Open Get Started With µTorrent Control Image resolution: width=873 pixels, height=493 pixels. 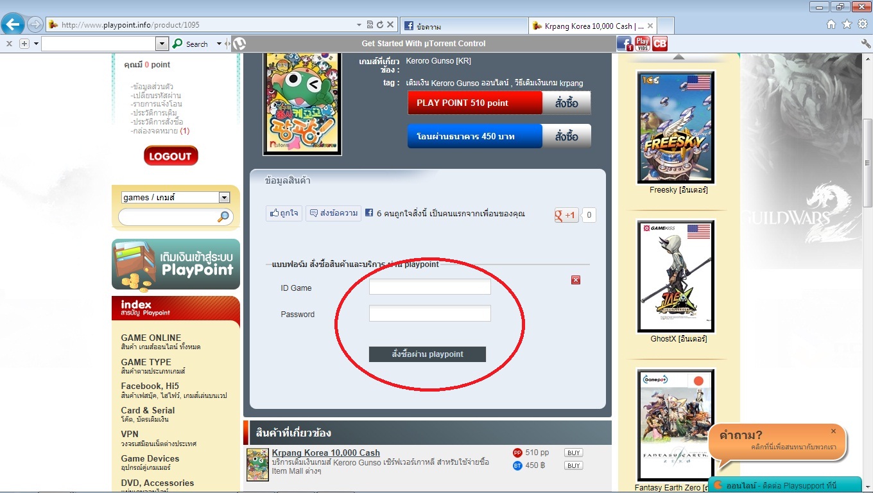click(424, 44)
